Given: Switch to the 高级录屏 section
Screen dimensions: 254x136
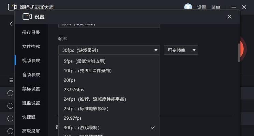Looking at the screenshot, I should click(x=31, y=131).
